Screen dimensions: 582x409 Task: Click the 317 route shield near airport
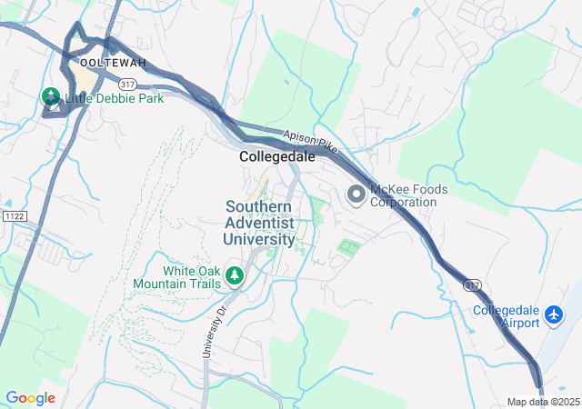[473, 285]
